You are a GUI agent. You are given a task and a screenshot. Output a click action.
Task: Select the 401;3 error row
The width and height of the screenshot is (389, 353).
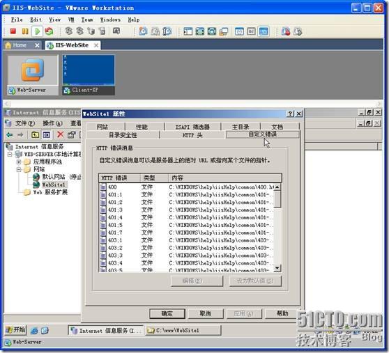click(187, 210)
